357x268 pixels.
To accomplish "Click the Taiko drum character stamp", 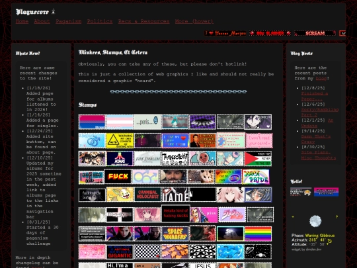I will click(x=203, y=159).
